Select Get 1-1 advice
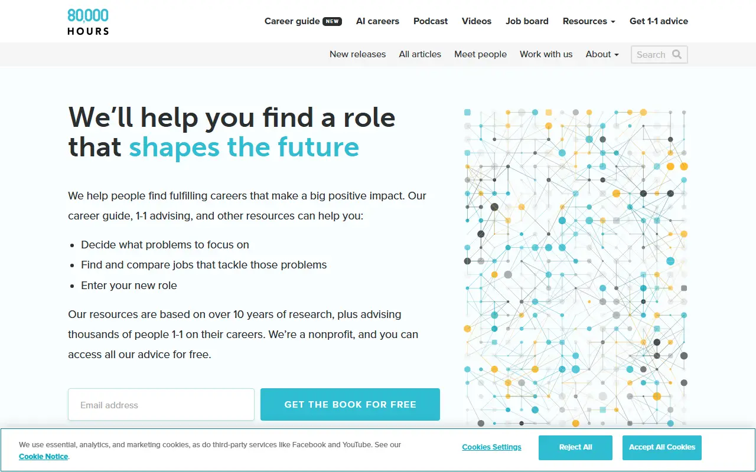Viewport: 756px width, 472px height. coord(659,21)
